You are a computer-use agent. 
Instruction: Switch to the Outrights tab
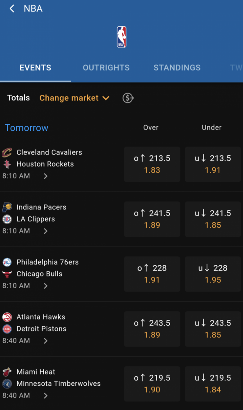pos(106,68)
